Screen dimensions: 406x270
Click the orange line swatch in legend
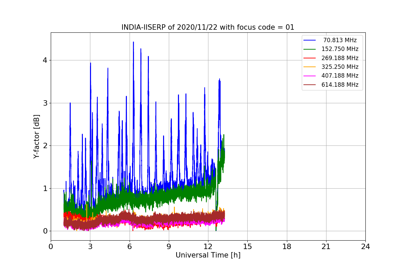[x=310, y=67]
